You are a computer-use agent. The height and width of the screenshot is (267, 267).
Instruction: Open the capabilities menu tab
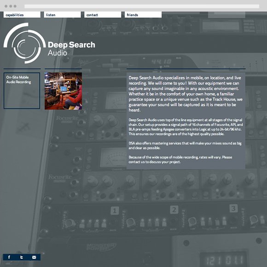coord(22,15)
